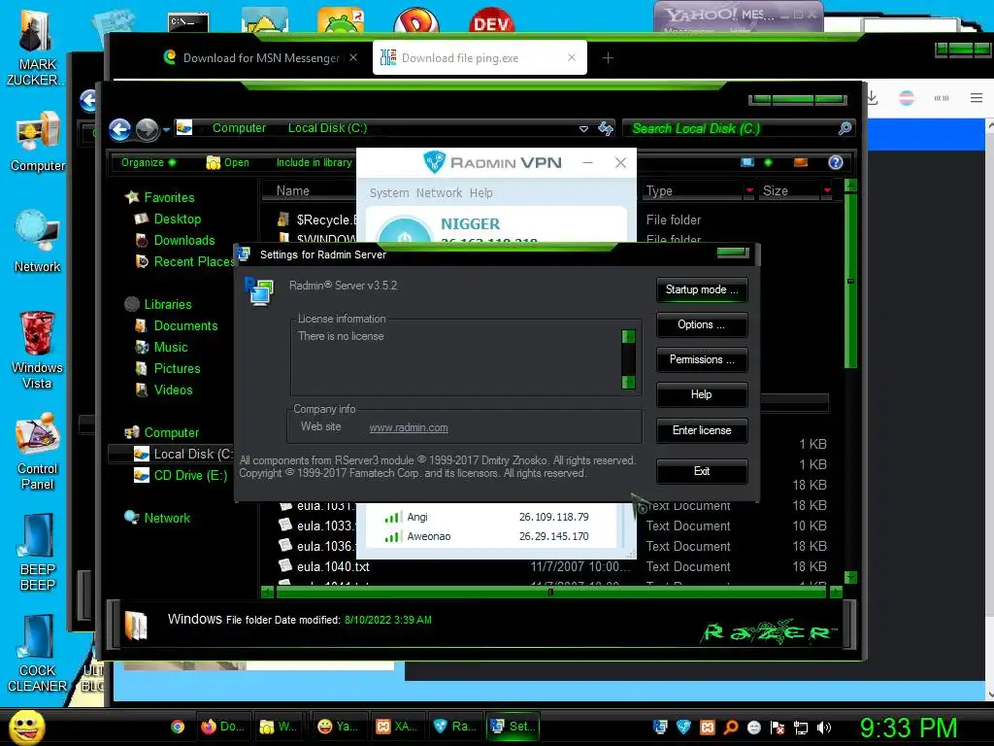Open Explorer help question-mark icon
The image size is (994, 746).
[x=836, y=162]
